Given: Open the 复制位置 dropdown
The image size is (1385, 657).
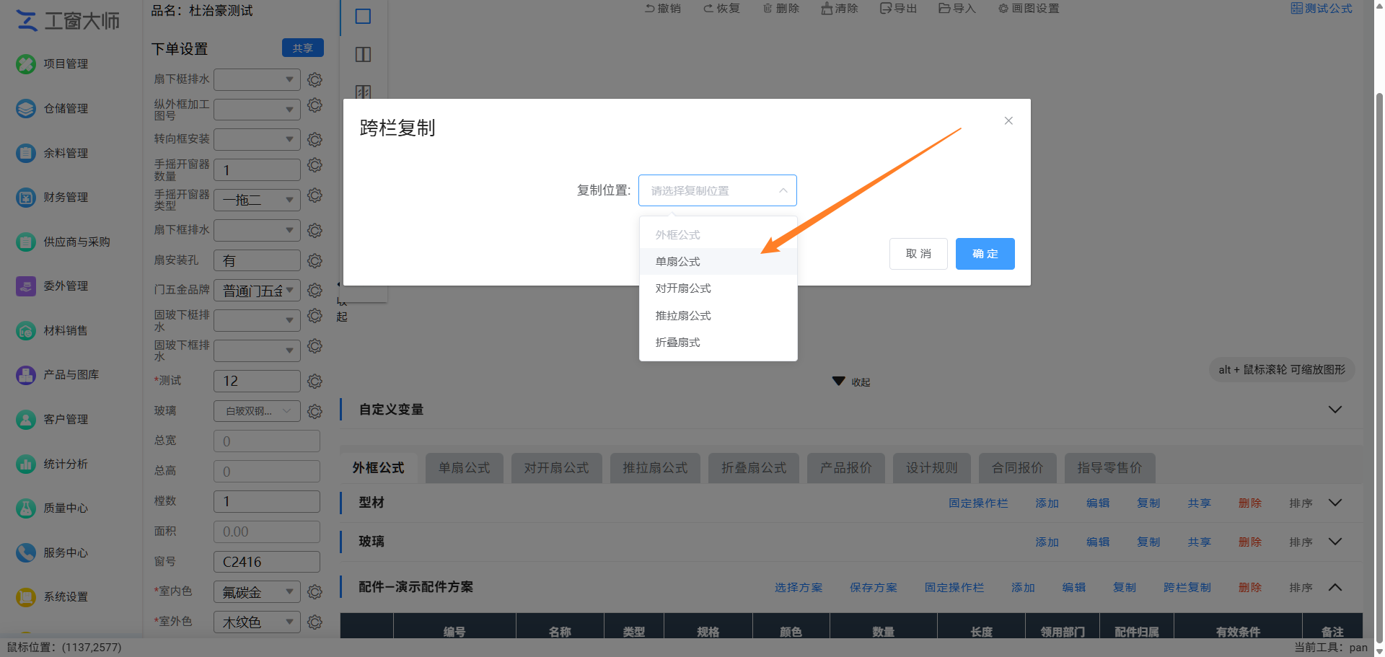Looking at the screenshot, I should tap(718, 190).
